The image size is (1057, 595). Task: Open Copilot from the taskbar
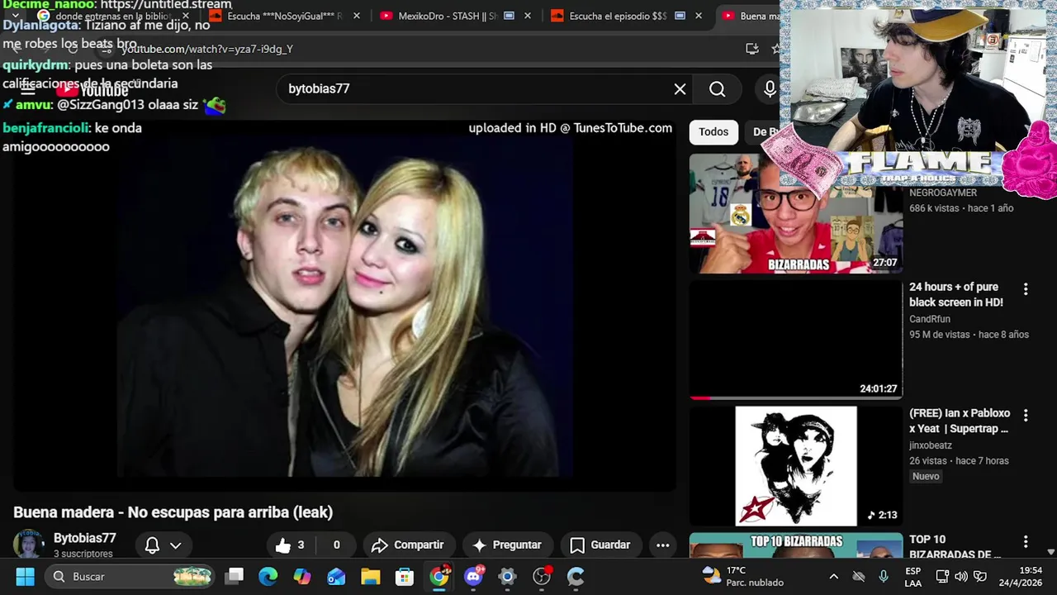click(x=302, y=576)
